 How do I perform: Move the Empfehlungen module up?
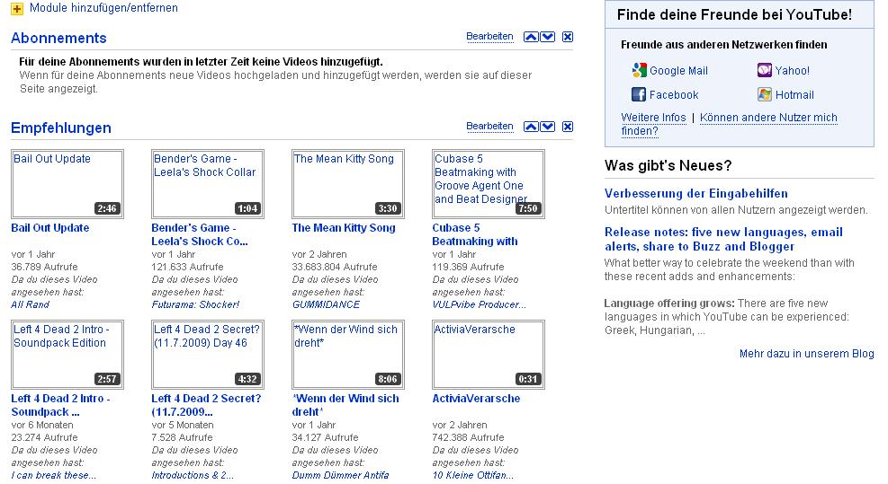(x=531, y=127)
